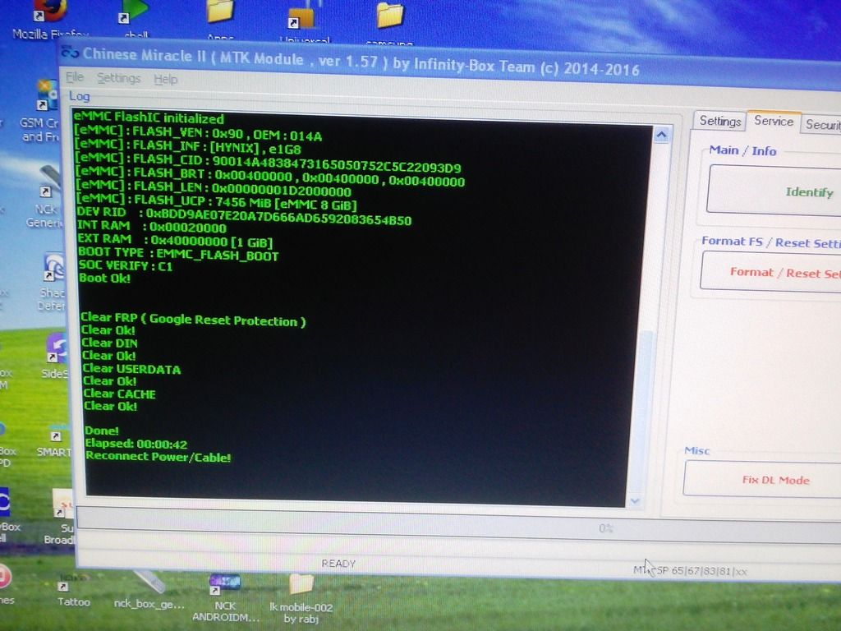Switch to the Settings tab

(x=719, y=122)
